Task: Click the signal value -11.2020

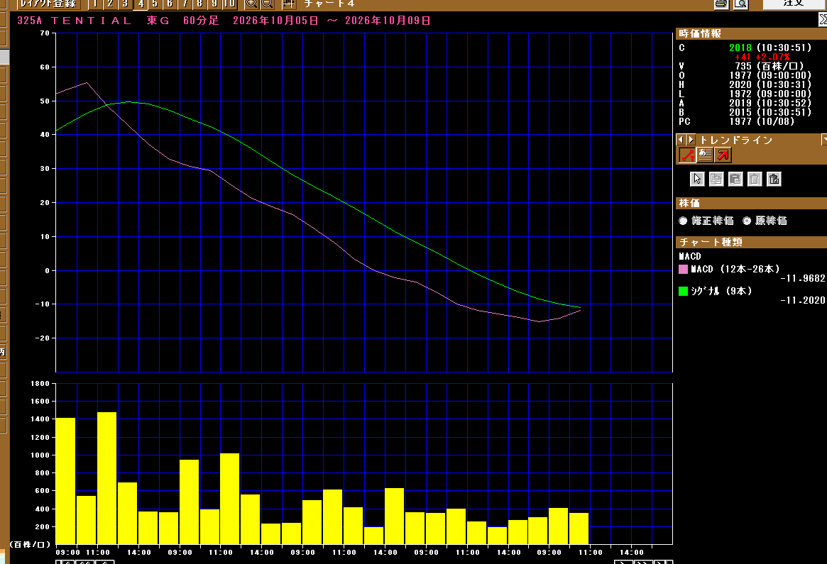Action: [x=802, y=301]
